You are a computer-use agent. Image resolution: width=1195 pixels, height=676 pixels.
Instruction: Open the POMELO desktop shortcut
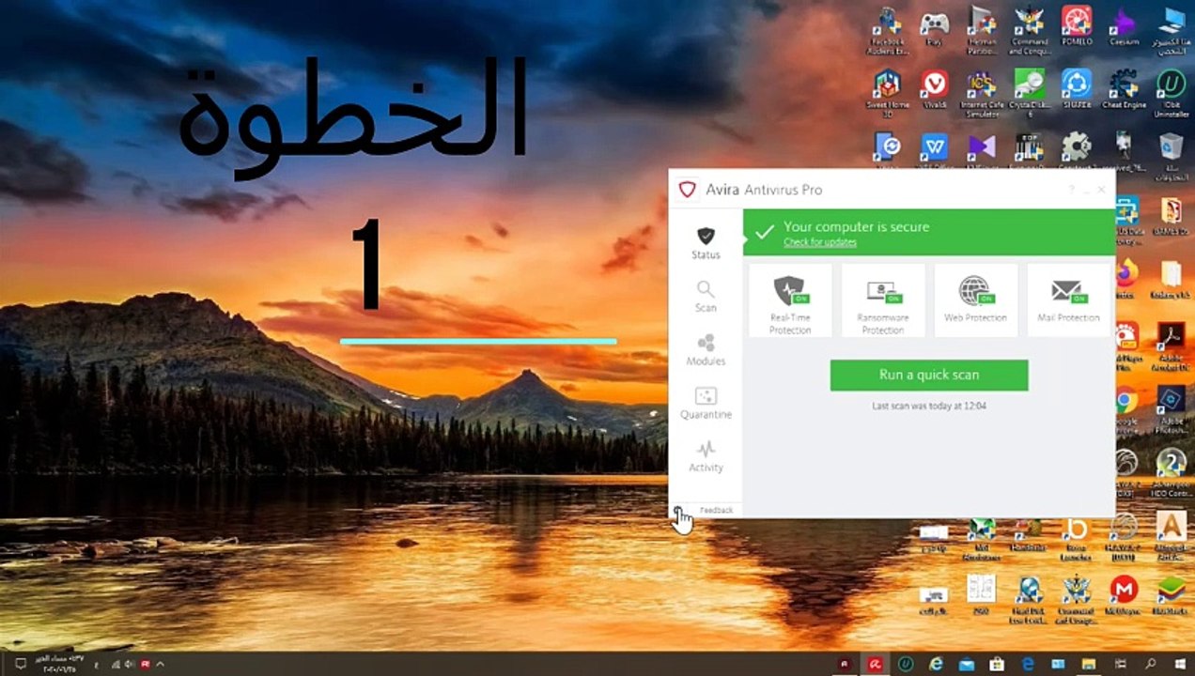[x=1077, y=26]
